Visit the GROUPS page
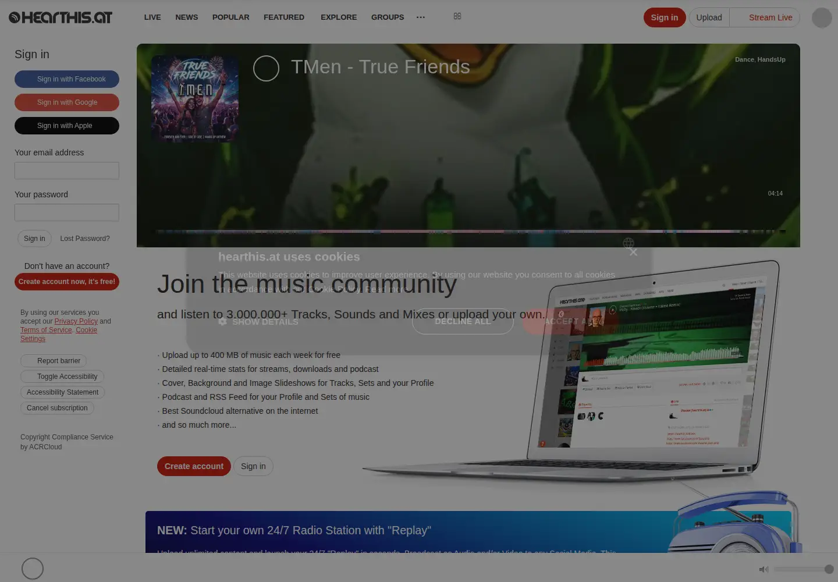 [x=388, y=17]
